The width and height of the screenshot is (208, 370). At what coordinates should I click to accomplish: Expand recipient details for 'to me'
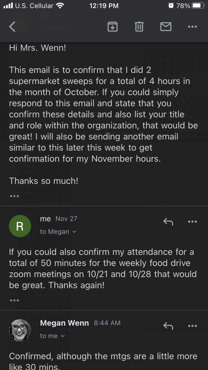click(x=52, y=336)
